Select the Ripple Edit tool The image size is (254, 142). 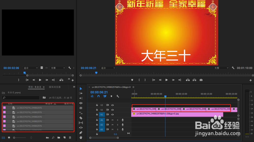(81, 98)
